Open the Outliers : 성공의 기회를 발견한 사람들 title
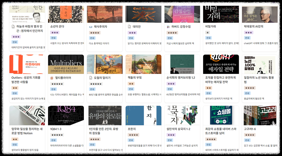Viewport: 282px width, 156px height. pos(26,80)
